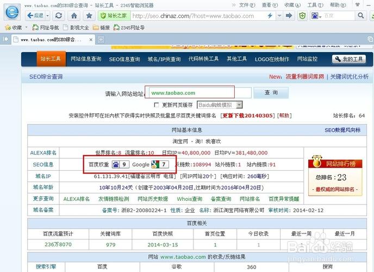Close the taobao SEO query tab
The width and height of the screenshot is (374, 272).
[x=91, y=40]
